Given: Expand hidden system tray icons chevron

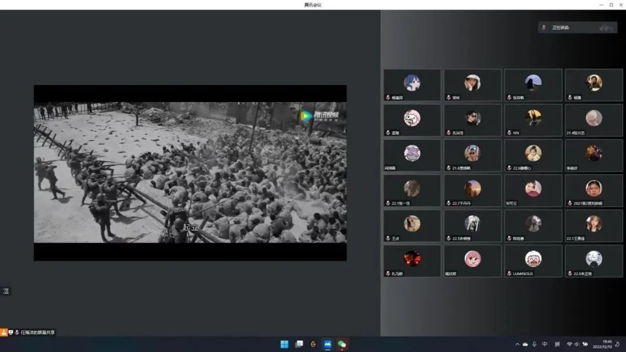Looking at the screenshot, I should pos(517,344).
